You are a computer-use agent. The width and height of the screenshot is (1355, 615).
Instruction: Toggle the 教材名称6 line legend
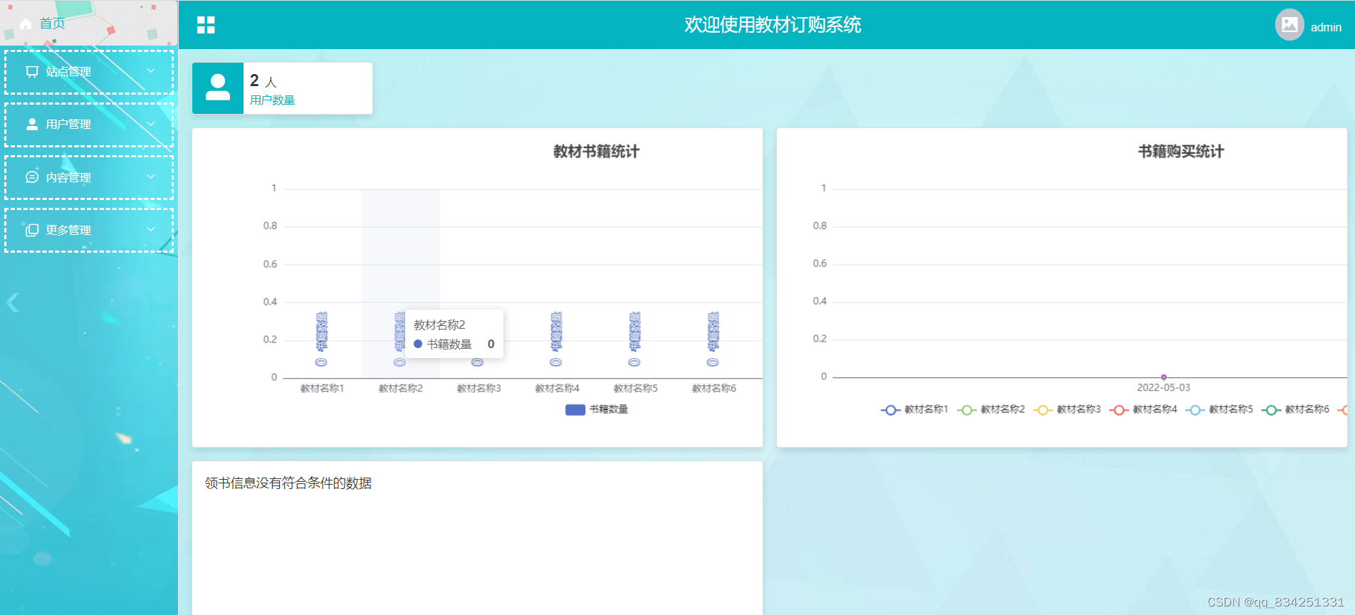1295,410
